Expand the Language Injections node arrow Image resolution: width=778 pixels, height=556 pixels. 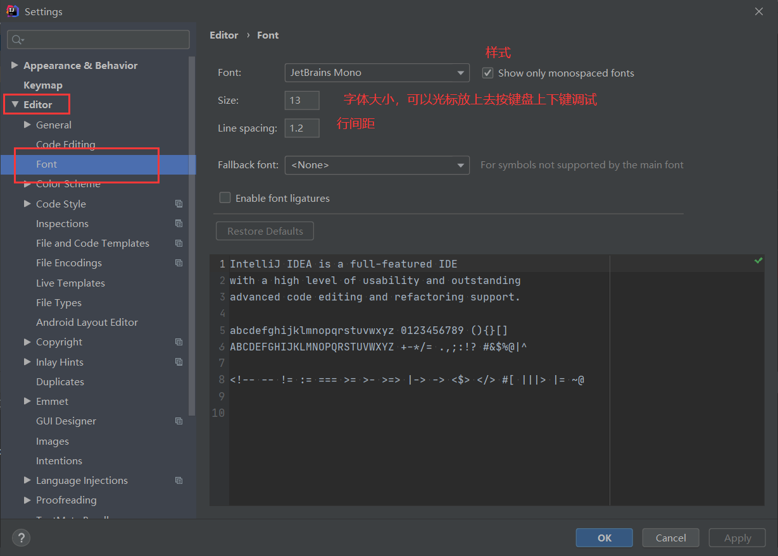click(27, 480)
